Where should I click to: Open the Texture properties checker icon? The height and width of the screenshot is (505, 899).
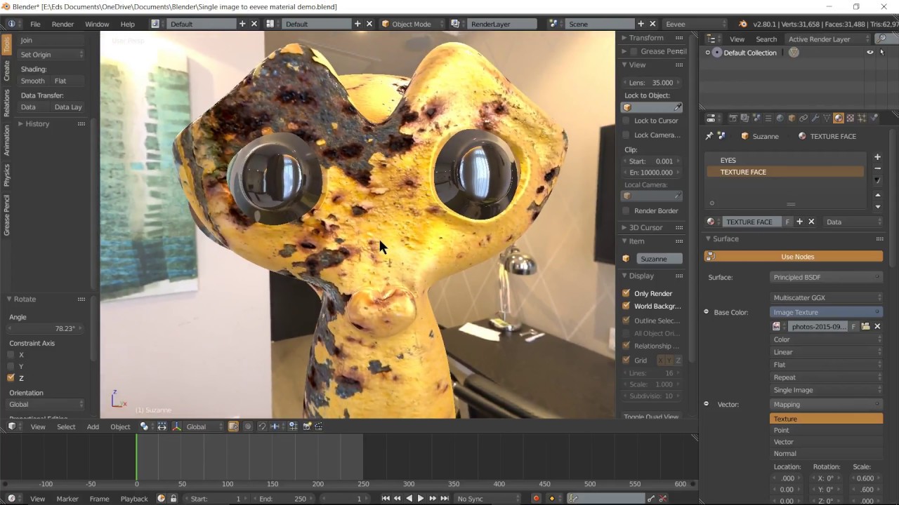(x=850, y=118)
